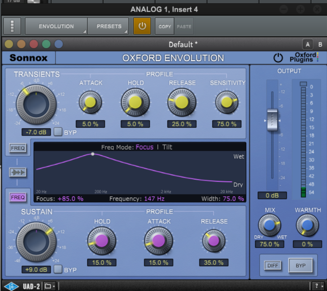Click the Sustain RELEASE knob
This screenshot has width=327, height=291.
tap(214, 241)
